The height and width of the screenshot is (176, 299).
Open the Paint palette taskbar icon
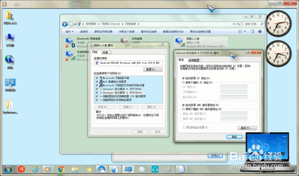(x=168, y=169)
